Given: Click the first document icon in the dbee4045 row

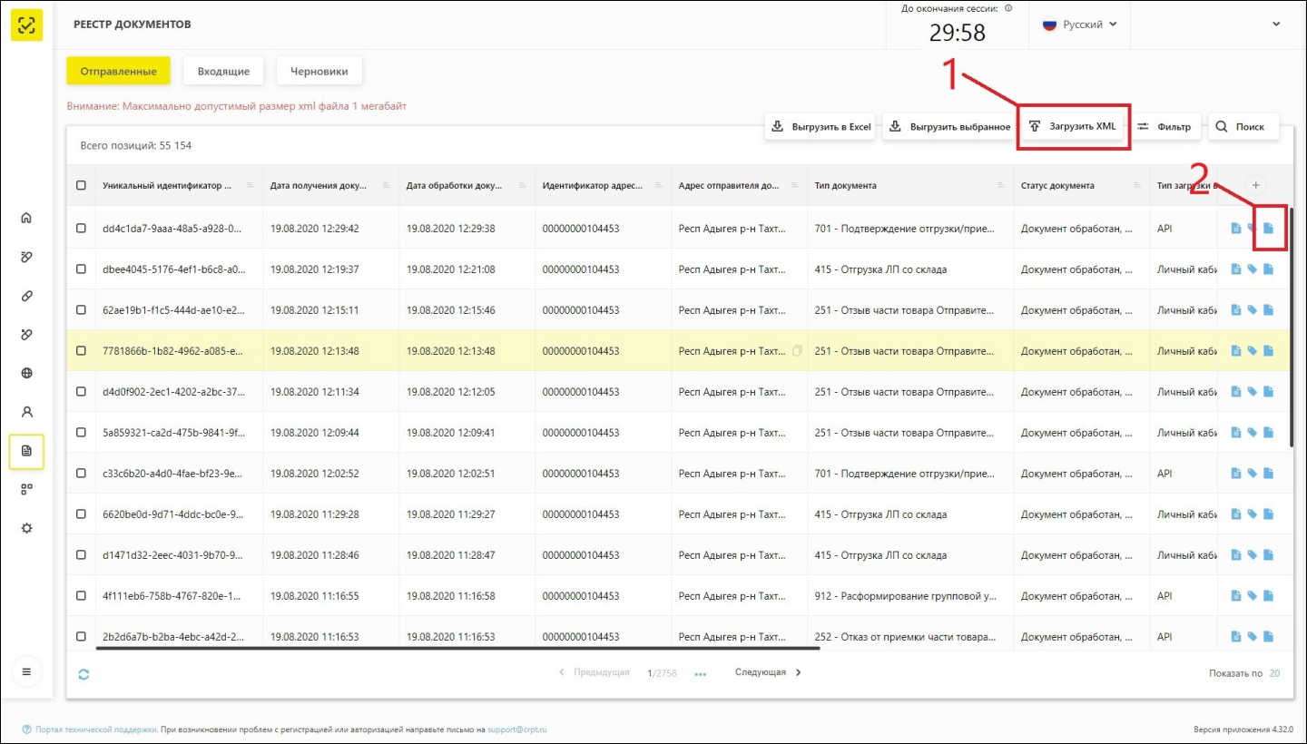Looking at the screenshot, I should (x=1235, y=269).
